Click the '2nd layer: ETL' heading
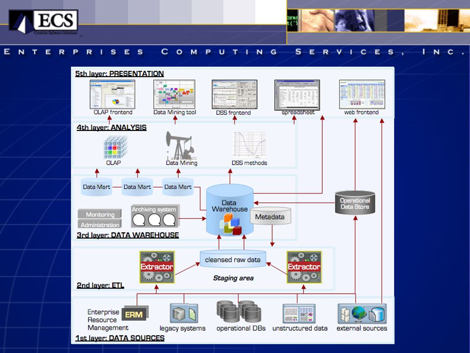Screen dimensions: 470x353 (x=100, y=285)
